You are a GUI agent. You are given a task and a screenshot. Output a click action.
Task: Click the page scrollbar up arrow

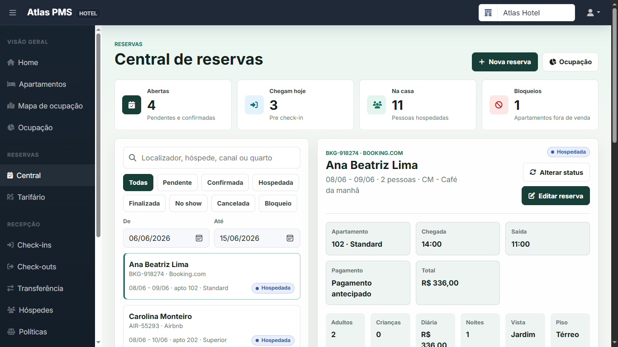point(614,4)
